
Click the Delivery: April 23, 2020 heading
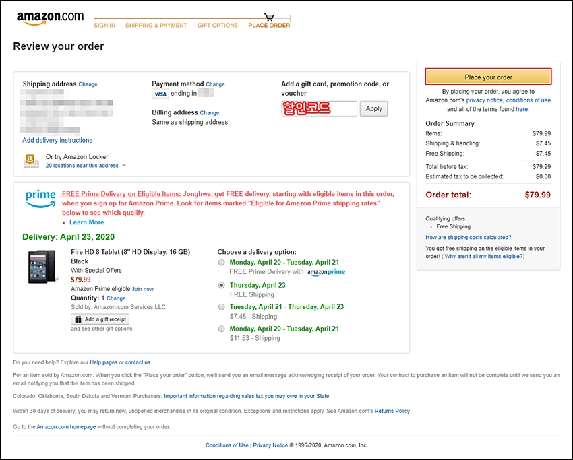[68, 237]
